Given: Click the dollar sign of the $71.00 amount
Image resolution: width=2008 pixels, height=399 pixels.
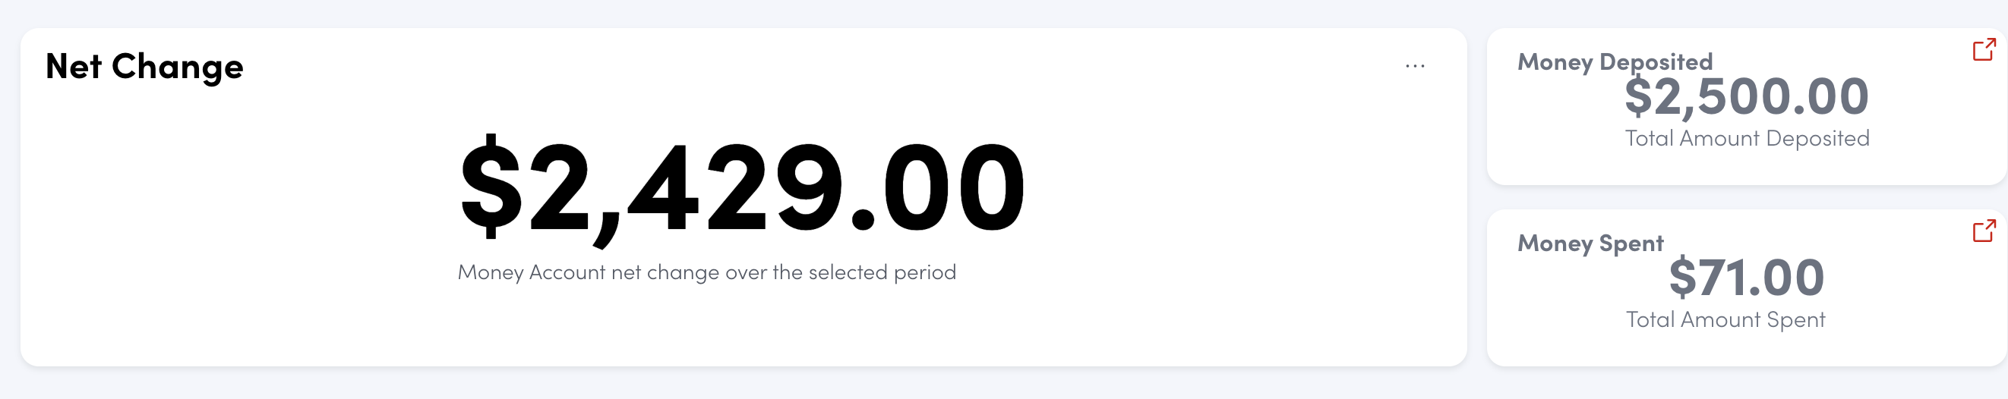Looking at the screenshot, I should tap(1682, 278).
